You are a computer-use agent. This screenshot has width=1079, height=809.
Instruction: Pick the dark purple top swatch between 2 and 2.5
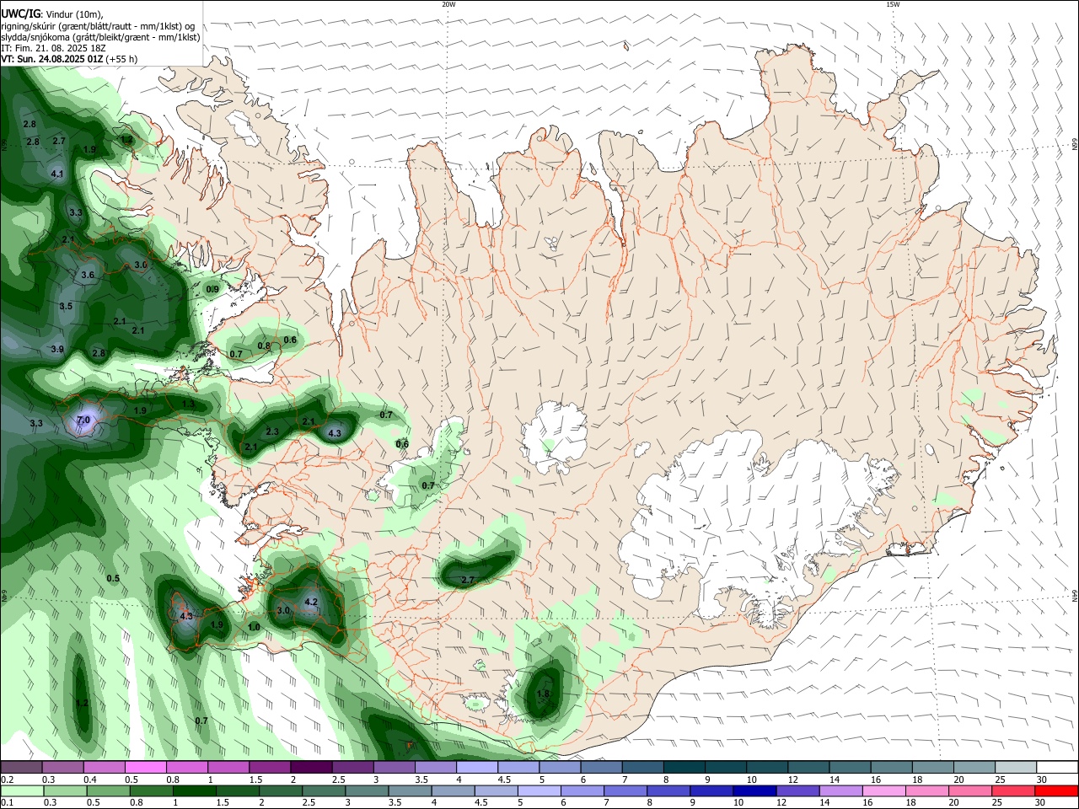(310, 767)
